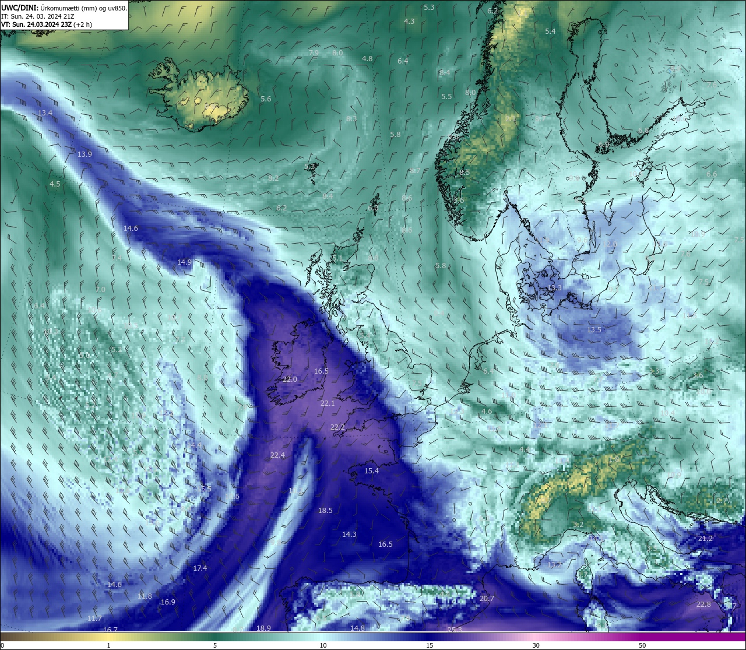This screenshot has height=650, width=746.
Task: Click the 22.8 map value
Action: tap(703, 604)
